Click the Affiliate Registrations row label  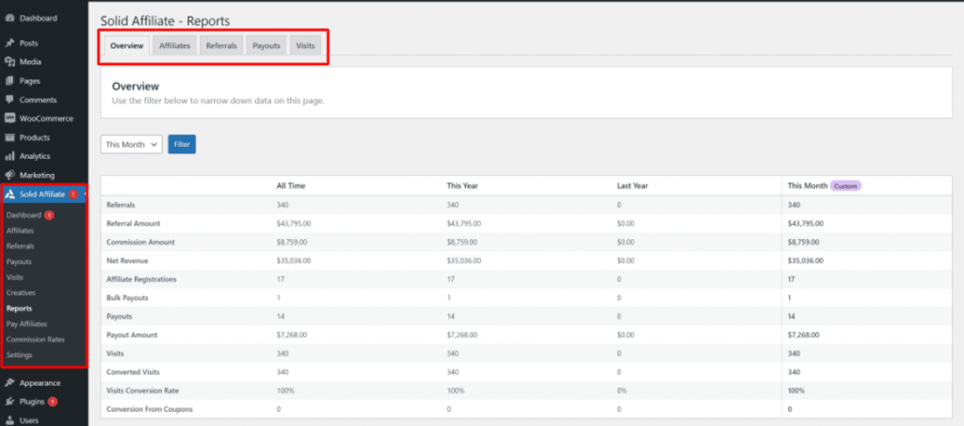(x=141, y=279)
